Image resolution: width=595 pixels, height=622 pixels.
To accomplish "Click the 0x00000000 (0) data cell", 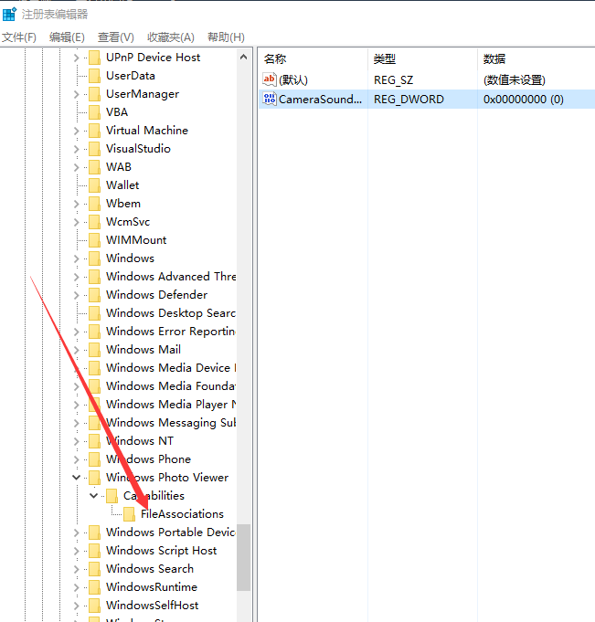I will coord(523,100).
